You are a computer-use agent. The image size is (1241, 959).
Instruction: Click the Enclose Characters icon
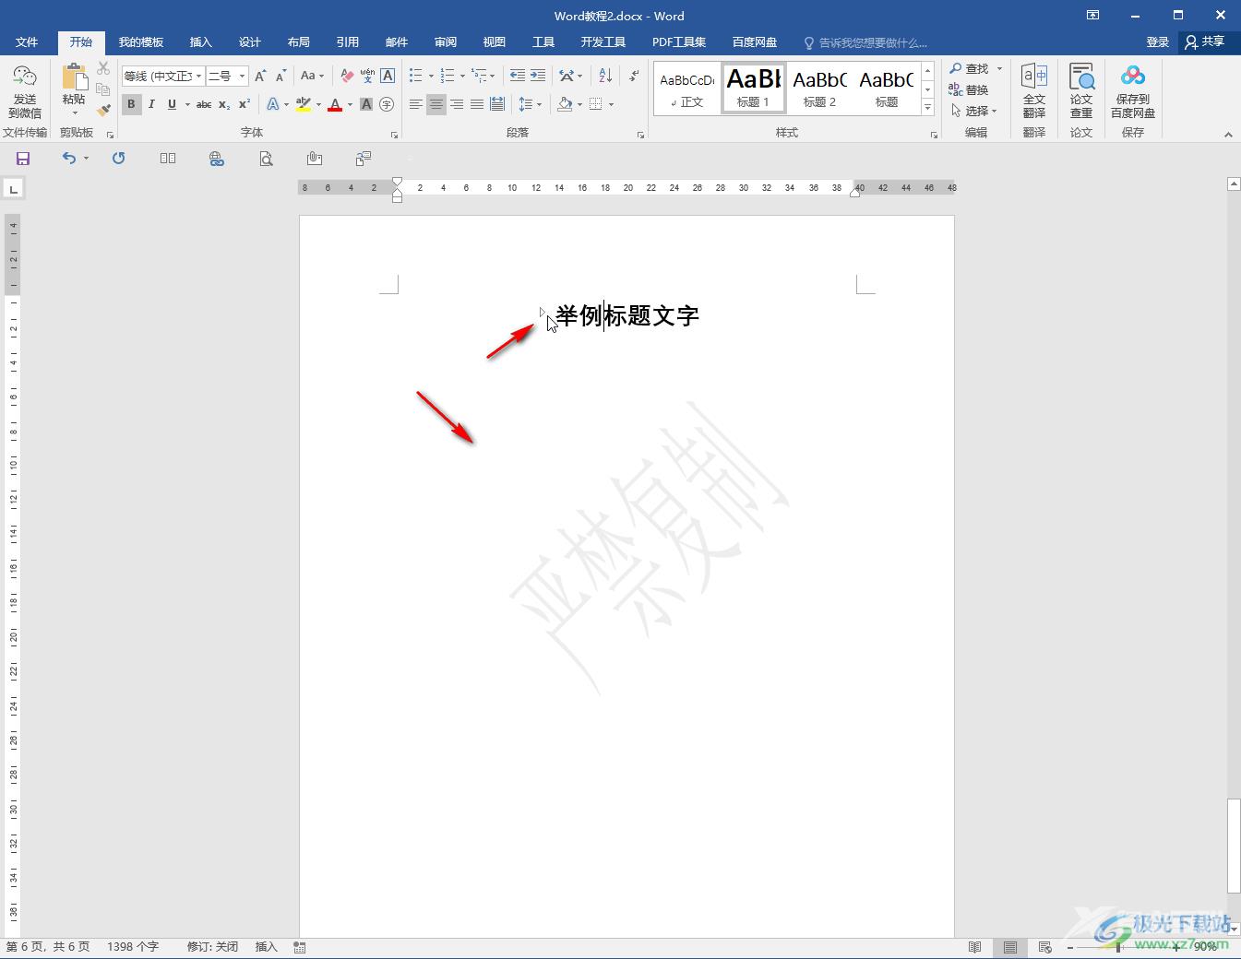tap(387, 104)
